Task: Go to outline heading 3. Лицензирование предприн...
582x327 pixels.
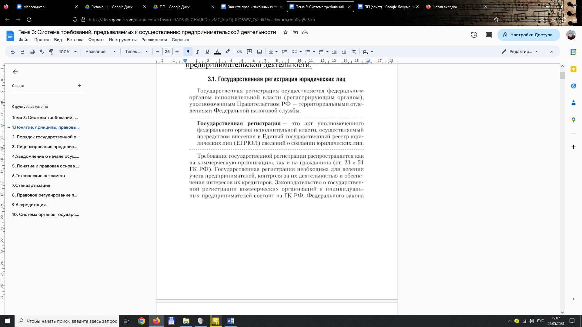Action: pyautogui.click(x=45, y=147)
